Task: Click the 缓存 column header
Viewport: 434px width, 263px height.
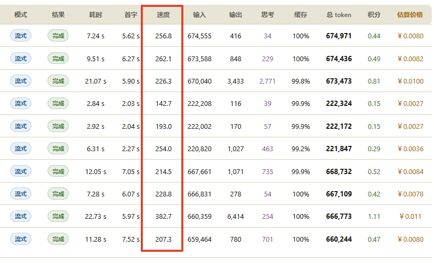Action: tap(301, 15)
